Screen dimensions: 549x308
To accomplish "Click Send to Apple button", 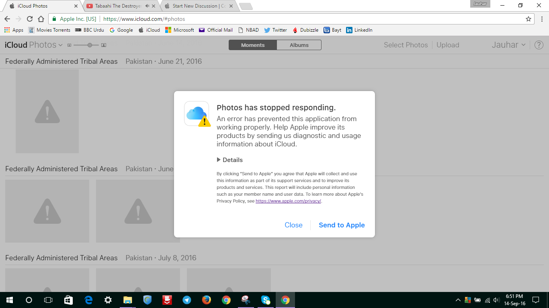I will tap(342, 225).
